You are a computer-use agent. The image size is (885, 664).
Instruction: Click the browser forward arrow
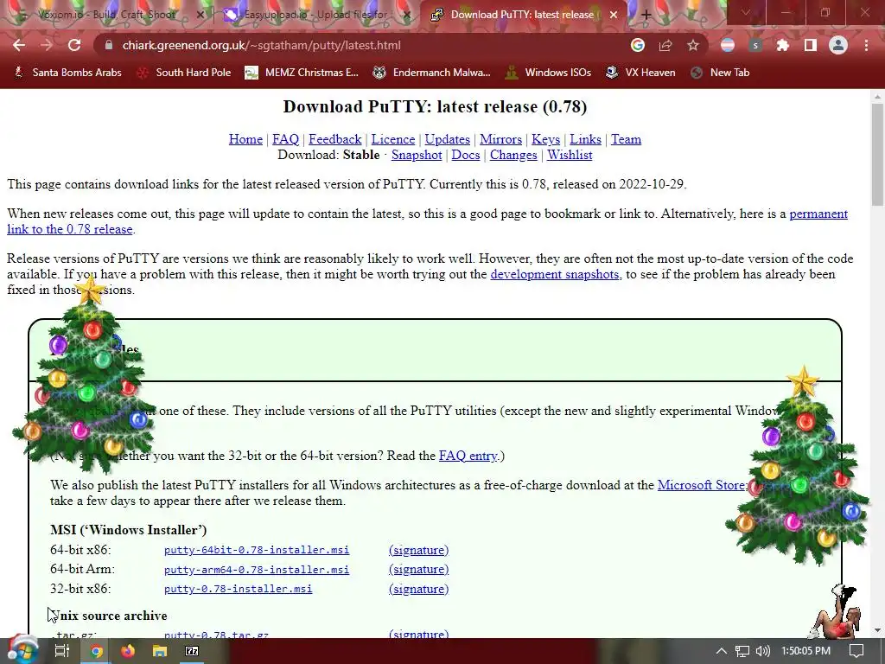(47, 45)
